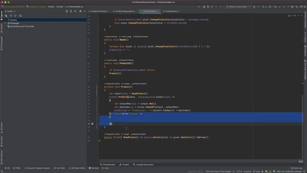This screenshot has width=307, height=173.
Task: Click the Predict breadcrumb below the editor
Action: point(124,164)
